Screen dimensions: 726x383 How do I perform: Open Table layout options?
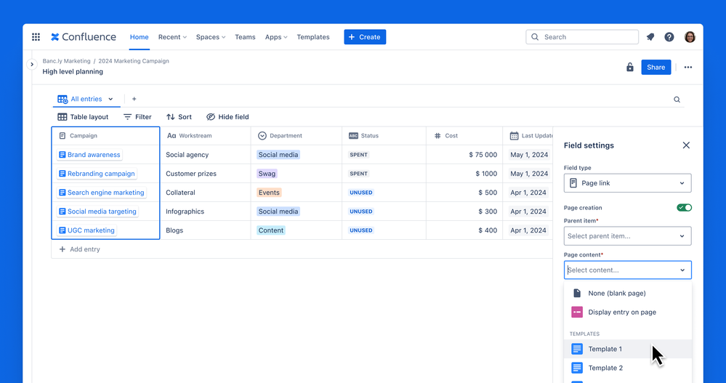click(83, 117)
